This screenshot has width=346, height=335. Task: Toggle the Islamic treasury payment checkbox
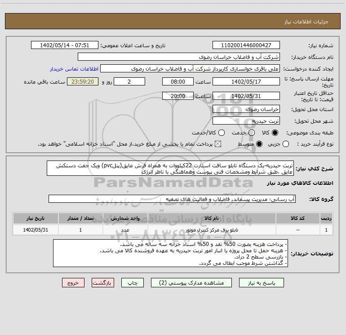[x=218, y=144]
